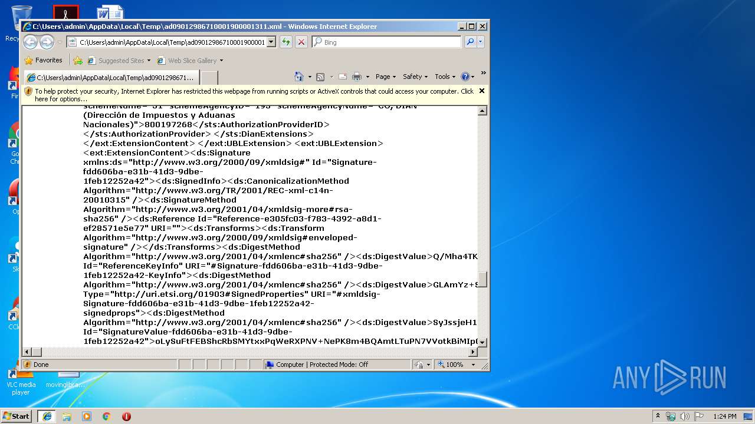This screenshot has height=424, width=755.
Task: Go back with the Back arrow button
Action: click(31, 42)
